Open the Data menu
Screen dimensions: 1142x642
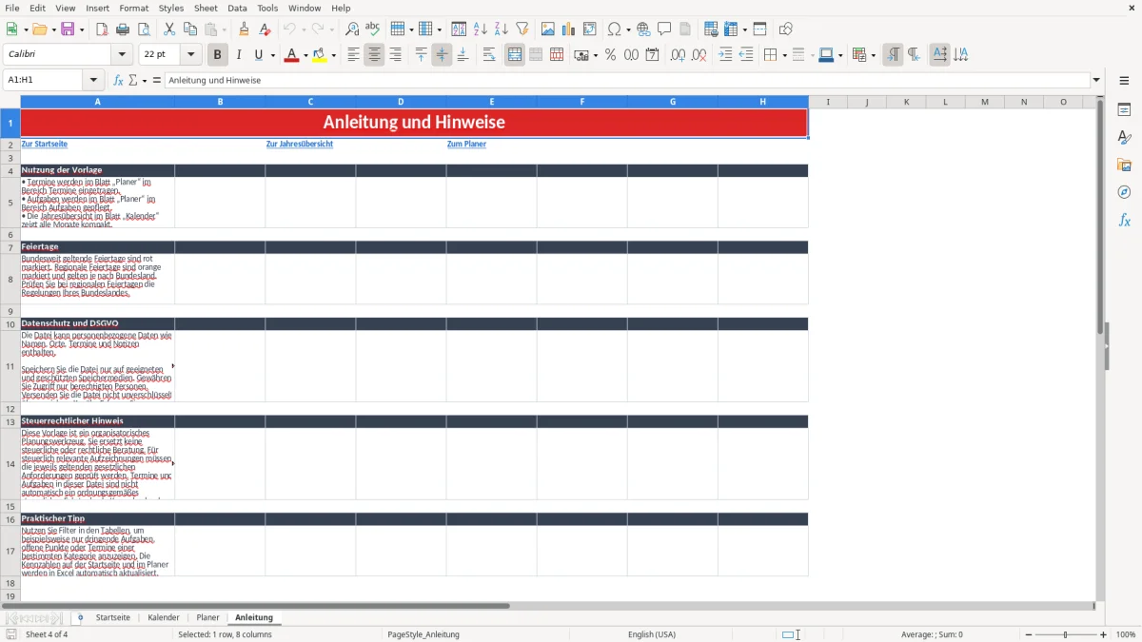(x=237, y=8)
